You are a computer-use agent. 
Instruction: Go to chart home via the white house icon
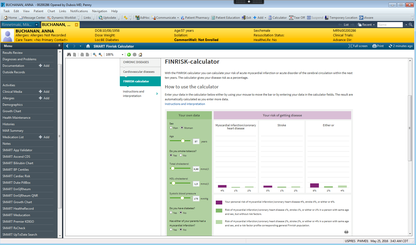(88, 46)
